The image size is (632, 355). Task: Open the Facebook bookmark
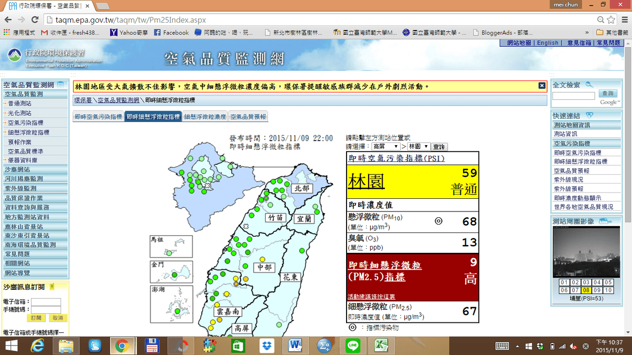[x=171, y=32]
